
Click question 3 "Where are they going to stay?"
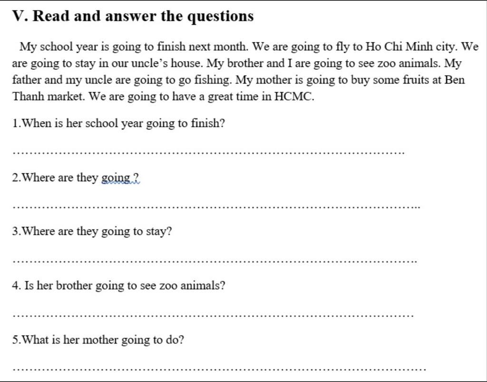tap(92, 231)
